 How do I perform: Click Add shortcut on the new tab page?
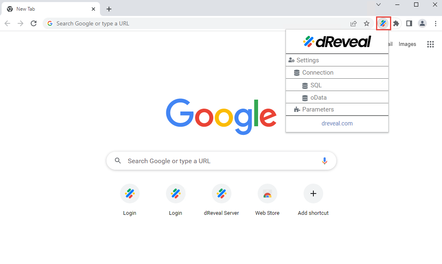(x=313, y=200)
